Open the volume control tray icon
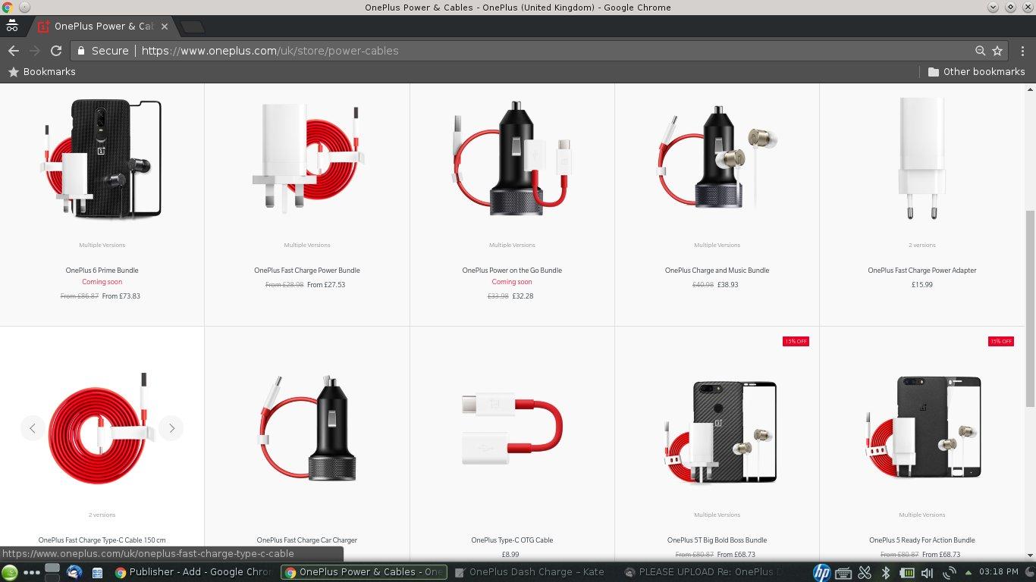Screen dimensions: 1036x582 (927, 573)
